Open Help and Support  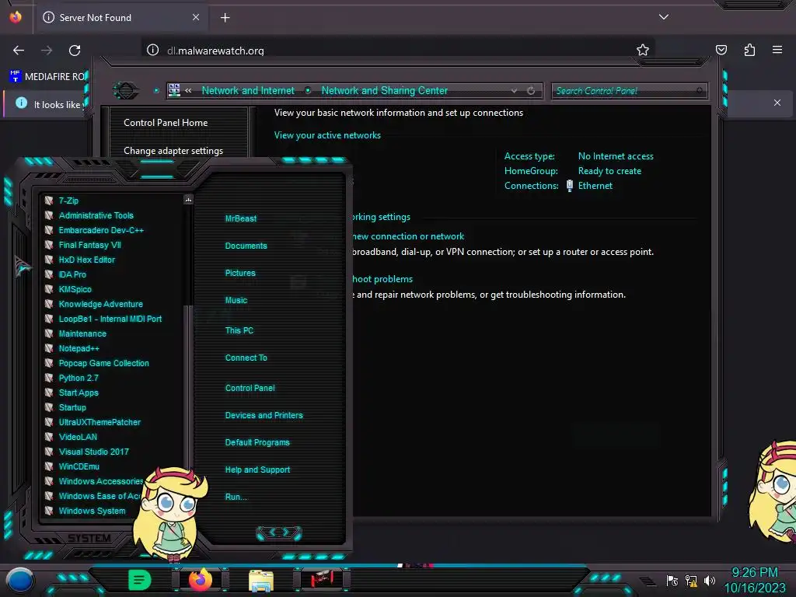point(257,470)
